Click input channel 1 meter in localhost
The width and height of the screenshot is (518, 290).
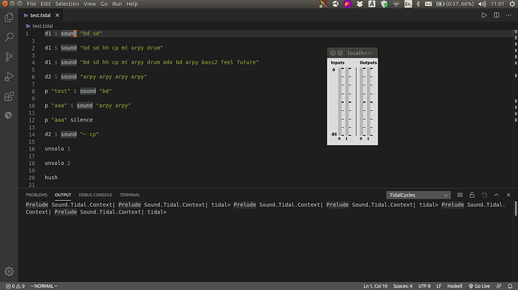coord(347,102)
